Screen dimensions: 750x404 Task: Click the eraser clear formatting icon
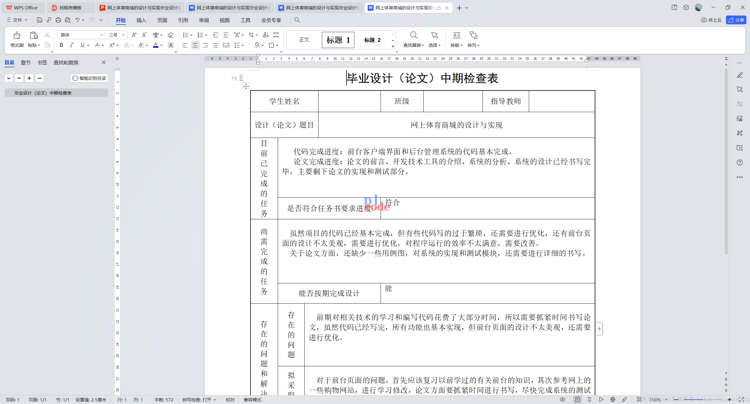[171, 35]
